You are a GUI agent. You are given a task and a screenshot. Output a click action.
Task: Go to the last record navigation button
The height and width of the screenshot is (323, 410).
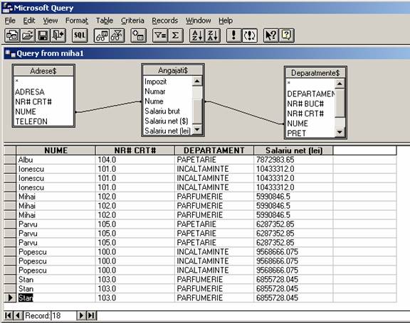click(91, 316)
